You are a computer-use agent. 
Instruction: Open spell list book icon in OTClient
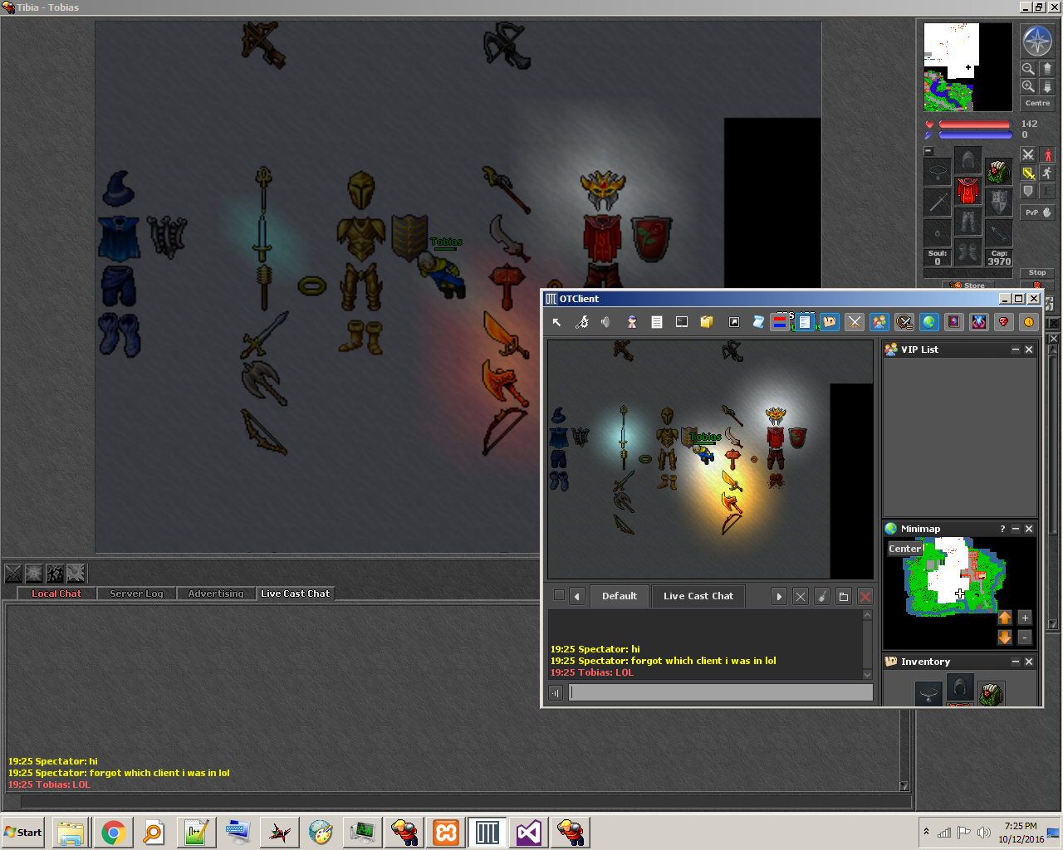(954, 322)
